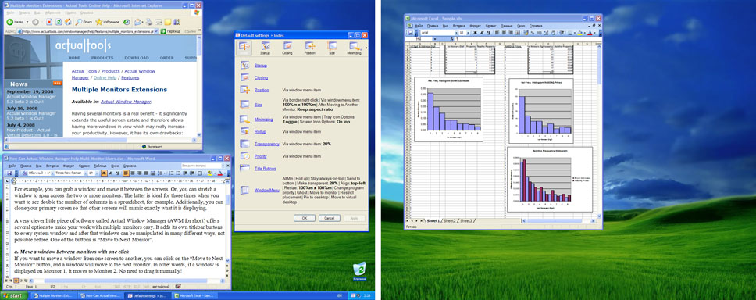
Task: Click font color icon in Word
Action: (x=220, y=173)
